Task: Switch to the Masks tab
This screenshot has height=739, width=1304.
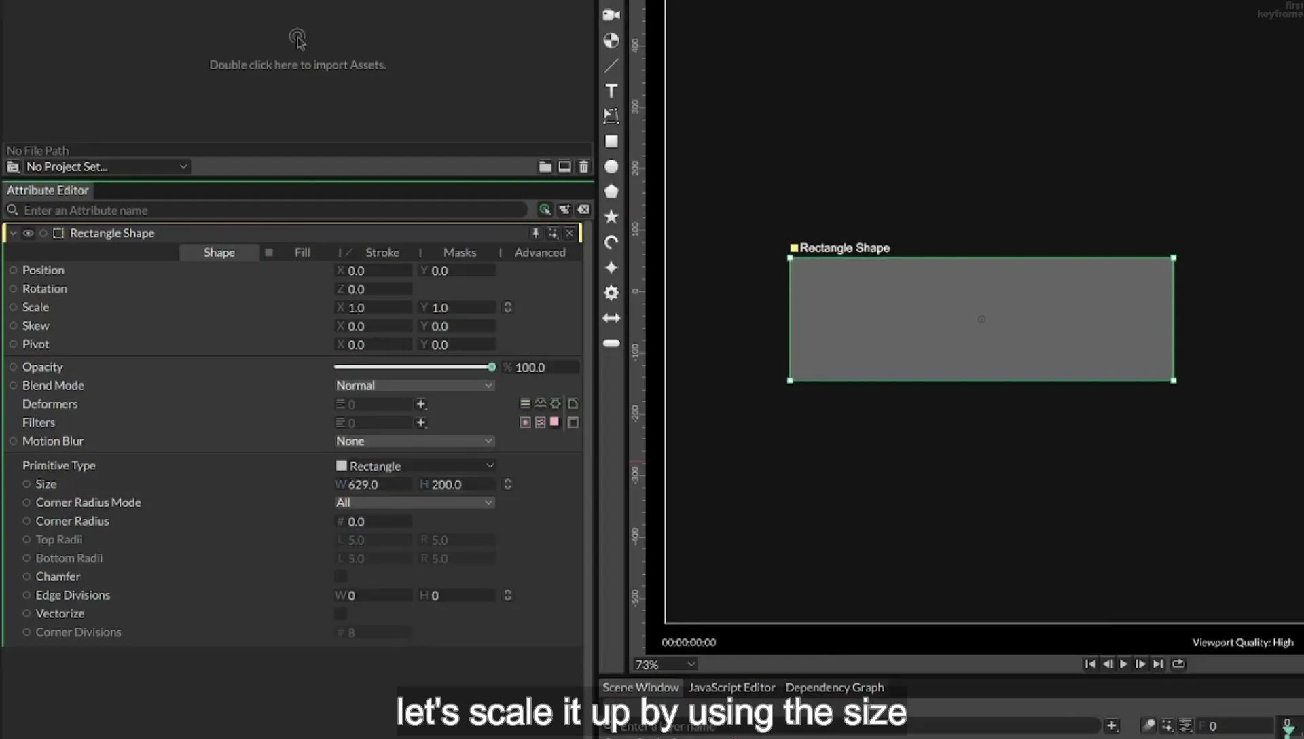Action: click(x=460, y=252)
